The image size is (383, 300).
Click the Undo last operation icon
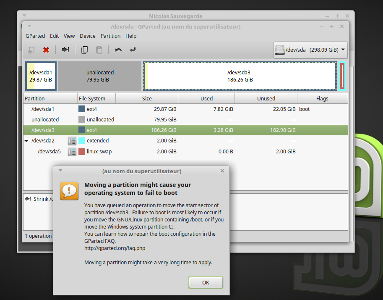pyautogui.click(x=118, y=50)
